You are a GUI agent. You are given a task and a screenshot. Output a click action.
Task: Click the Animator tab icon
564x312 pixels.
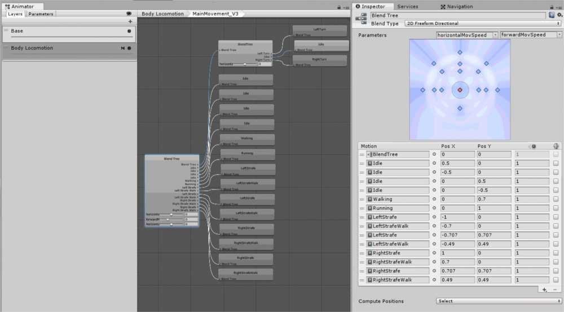click(7, 6)
